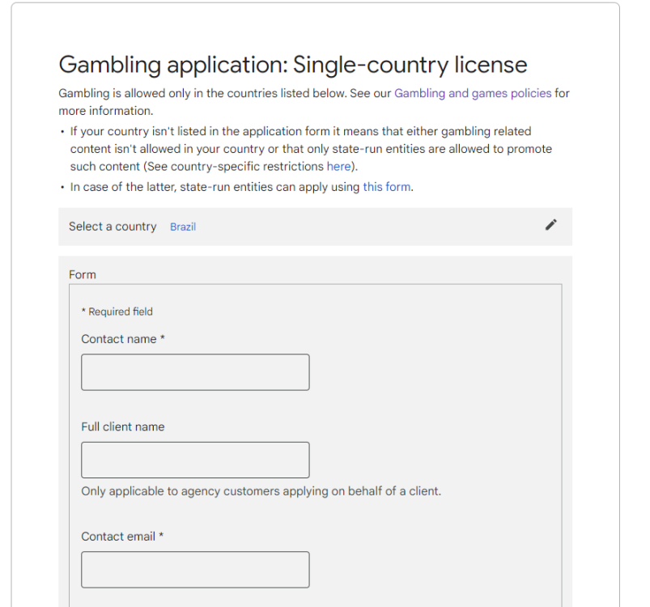
Task: Select the Brazil country value
Action: (183, 227)
